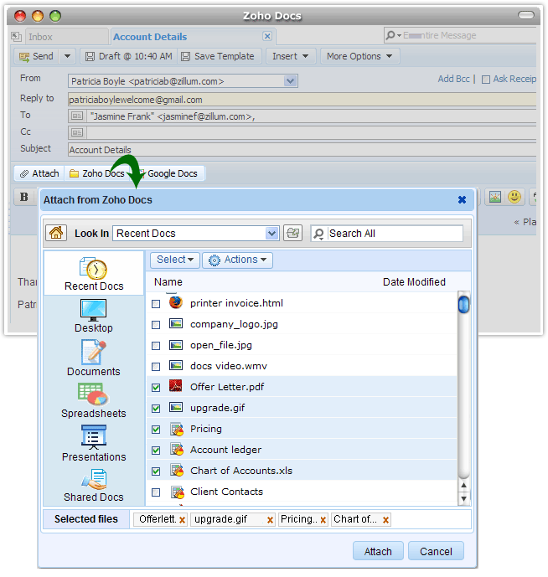Open the Select dropdown menu

click(175, 260)
